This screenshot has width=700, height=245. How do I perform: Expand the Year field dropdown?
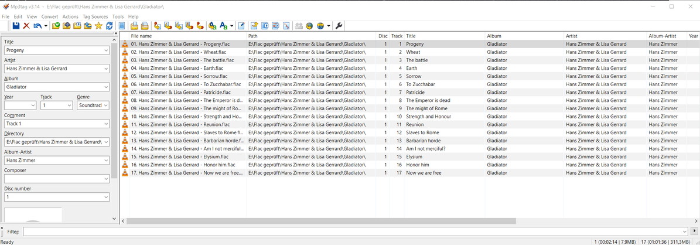[x=33, y=106]
